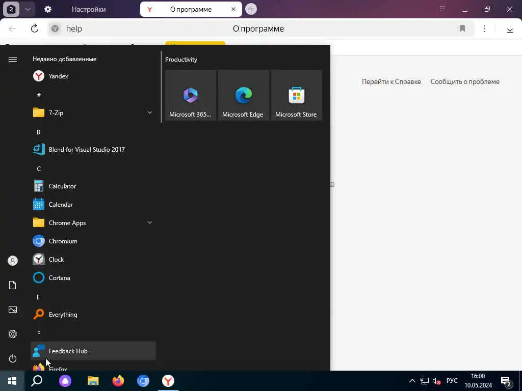The height and width of the screenshot is (391, 522).
Task: Open Pictures from the Start sidebar
Action: 13,310
